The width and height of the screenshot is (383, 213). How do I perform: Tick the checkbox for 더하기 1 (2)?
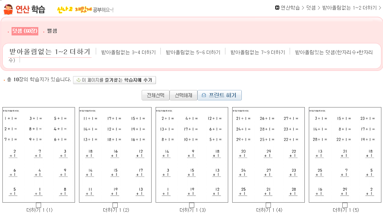tap(115, 205)
